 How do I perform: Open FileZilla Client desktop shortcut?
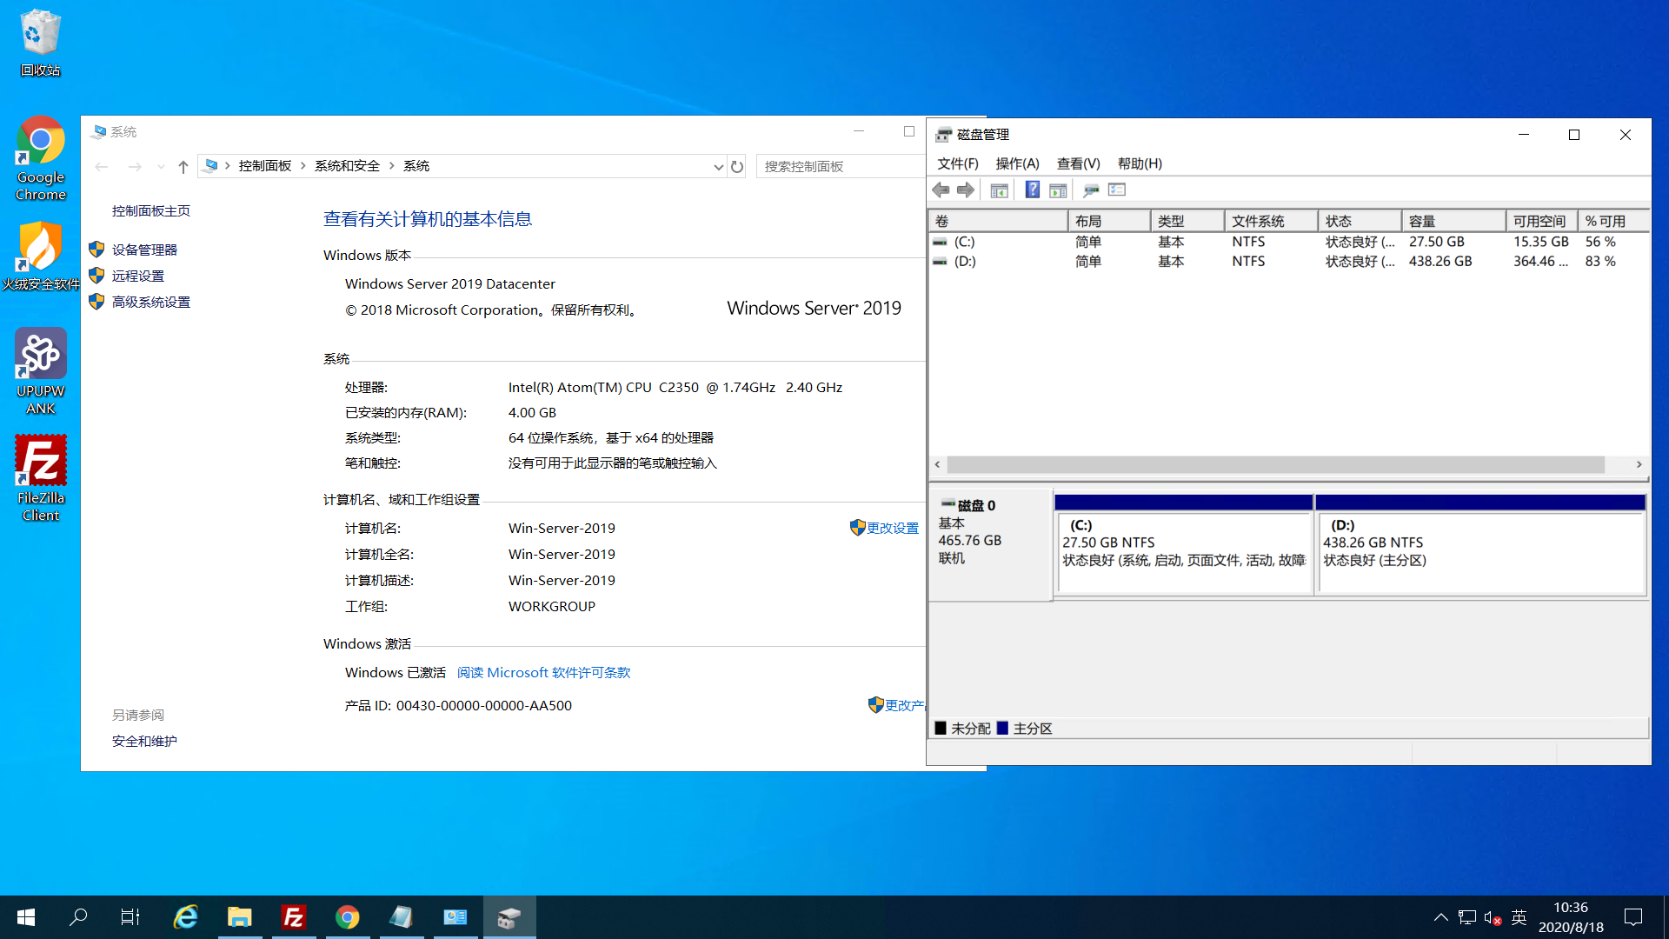tap(40, 478)
